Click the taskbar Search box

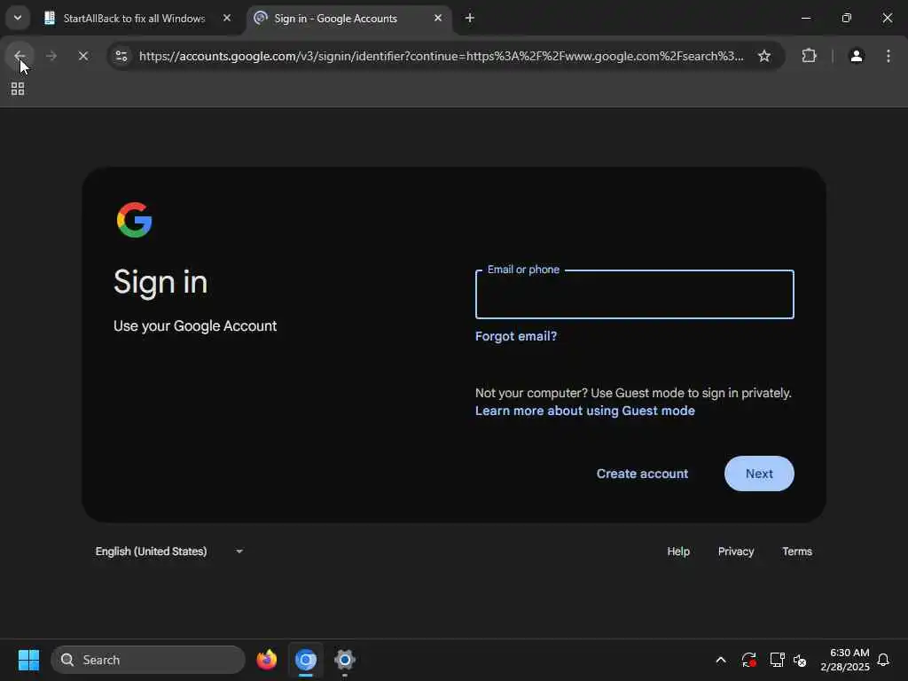pos(148,660)
